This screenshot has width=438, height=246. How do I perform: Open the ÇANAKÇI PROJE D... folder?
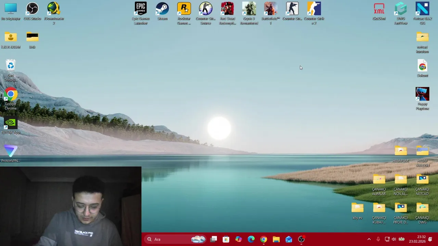coord(400,213)
